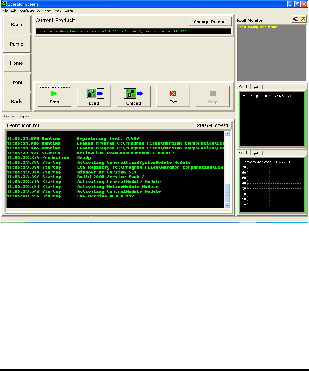Click the Unload board button

tap(134, 96)
